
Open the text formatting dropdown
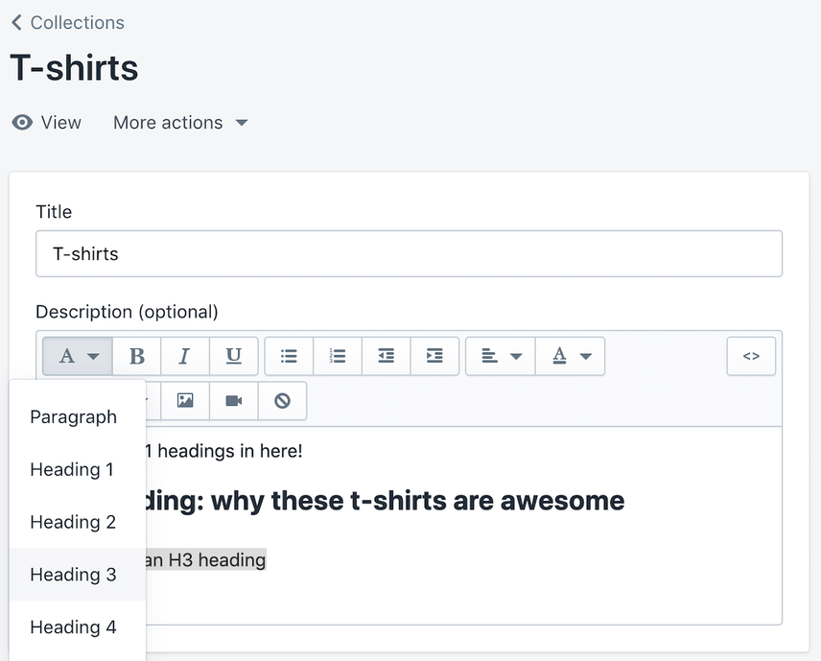point(78,356)
